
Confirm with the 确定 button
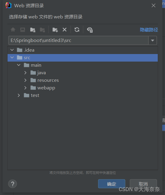[x=112, y=184]
